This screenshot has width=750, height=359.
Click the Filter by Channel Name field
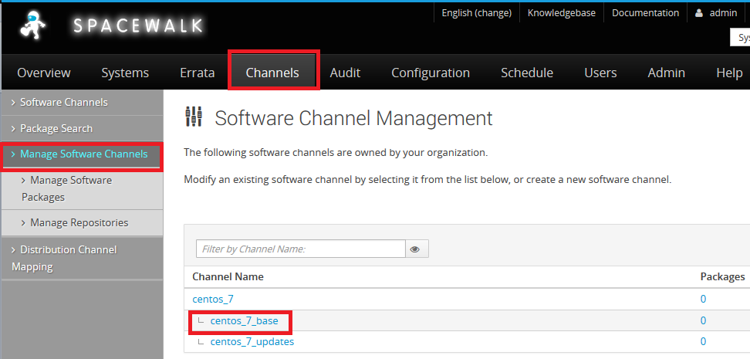(x=301, y=249)
